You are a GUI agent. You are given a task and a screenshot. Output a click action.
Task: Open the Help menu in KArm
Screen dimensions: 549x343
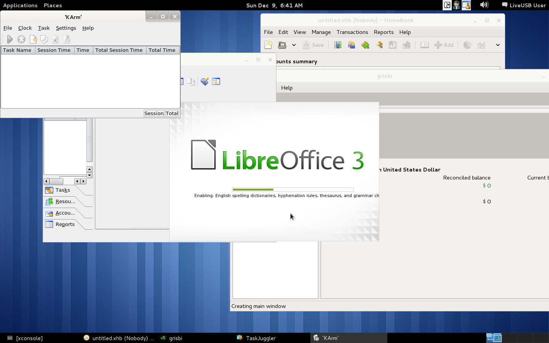click(x=88, y=28)
